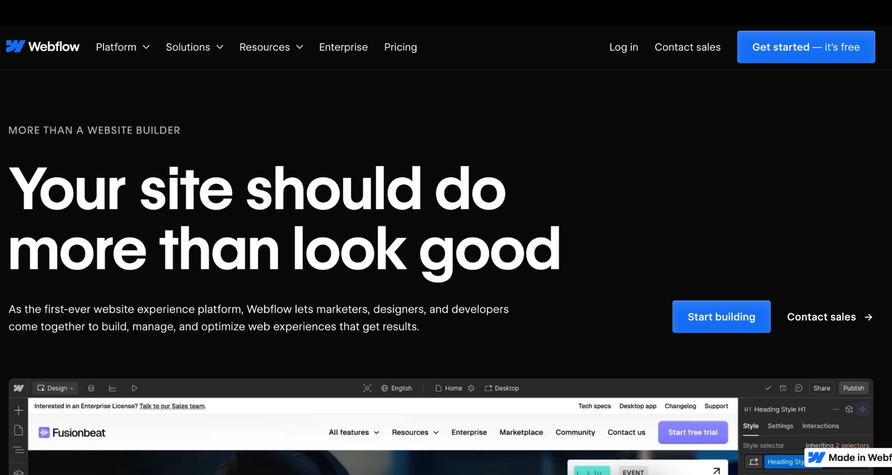Viewport: 892px width, 475px height.
Task: Open the Navigator icon in left sidebar
Action: click(18, 450)
